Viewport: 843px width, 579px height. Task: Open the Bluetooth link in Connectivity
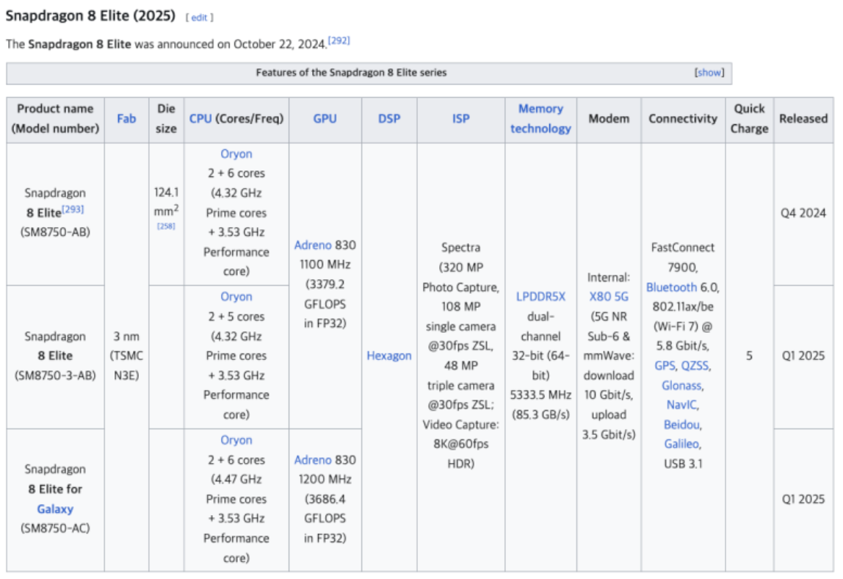point(671,287)
